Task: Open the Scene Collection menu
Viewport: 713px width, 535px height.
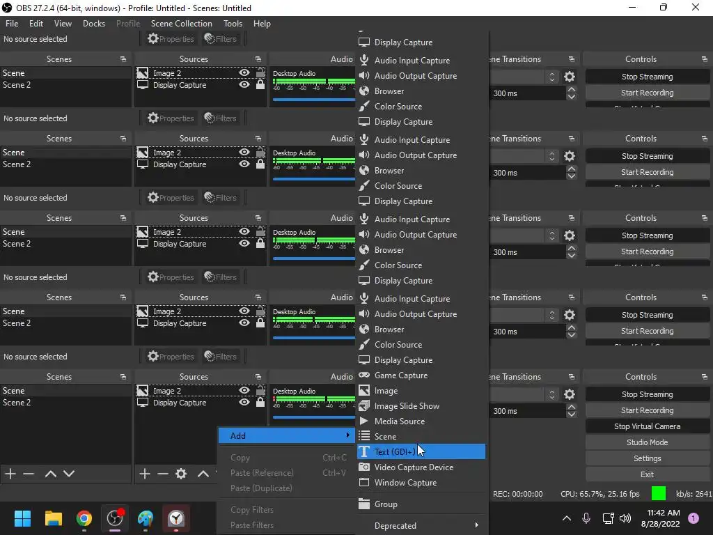Action: pyautogui.click(x=182, y=23)
